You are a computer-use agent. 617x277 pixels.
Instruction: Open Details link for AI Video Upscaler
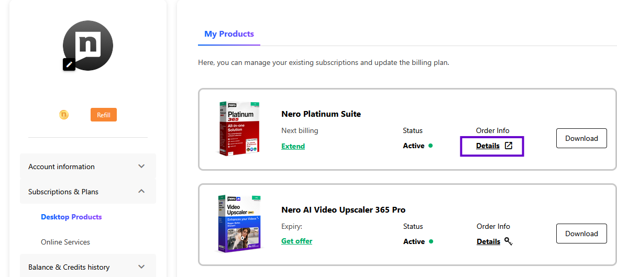(x=488, y=241)
